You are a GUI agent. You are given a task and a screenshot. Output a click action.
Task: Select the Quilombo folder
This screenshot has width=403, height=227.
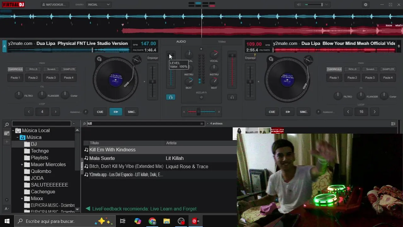tap(41, 172)
